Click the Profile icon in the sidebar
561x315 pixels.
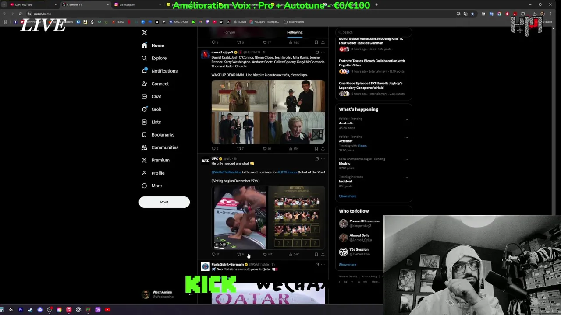144,173
